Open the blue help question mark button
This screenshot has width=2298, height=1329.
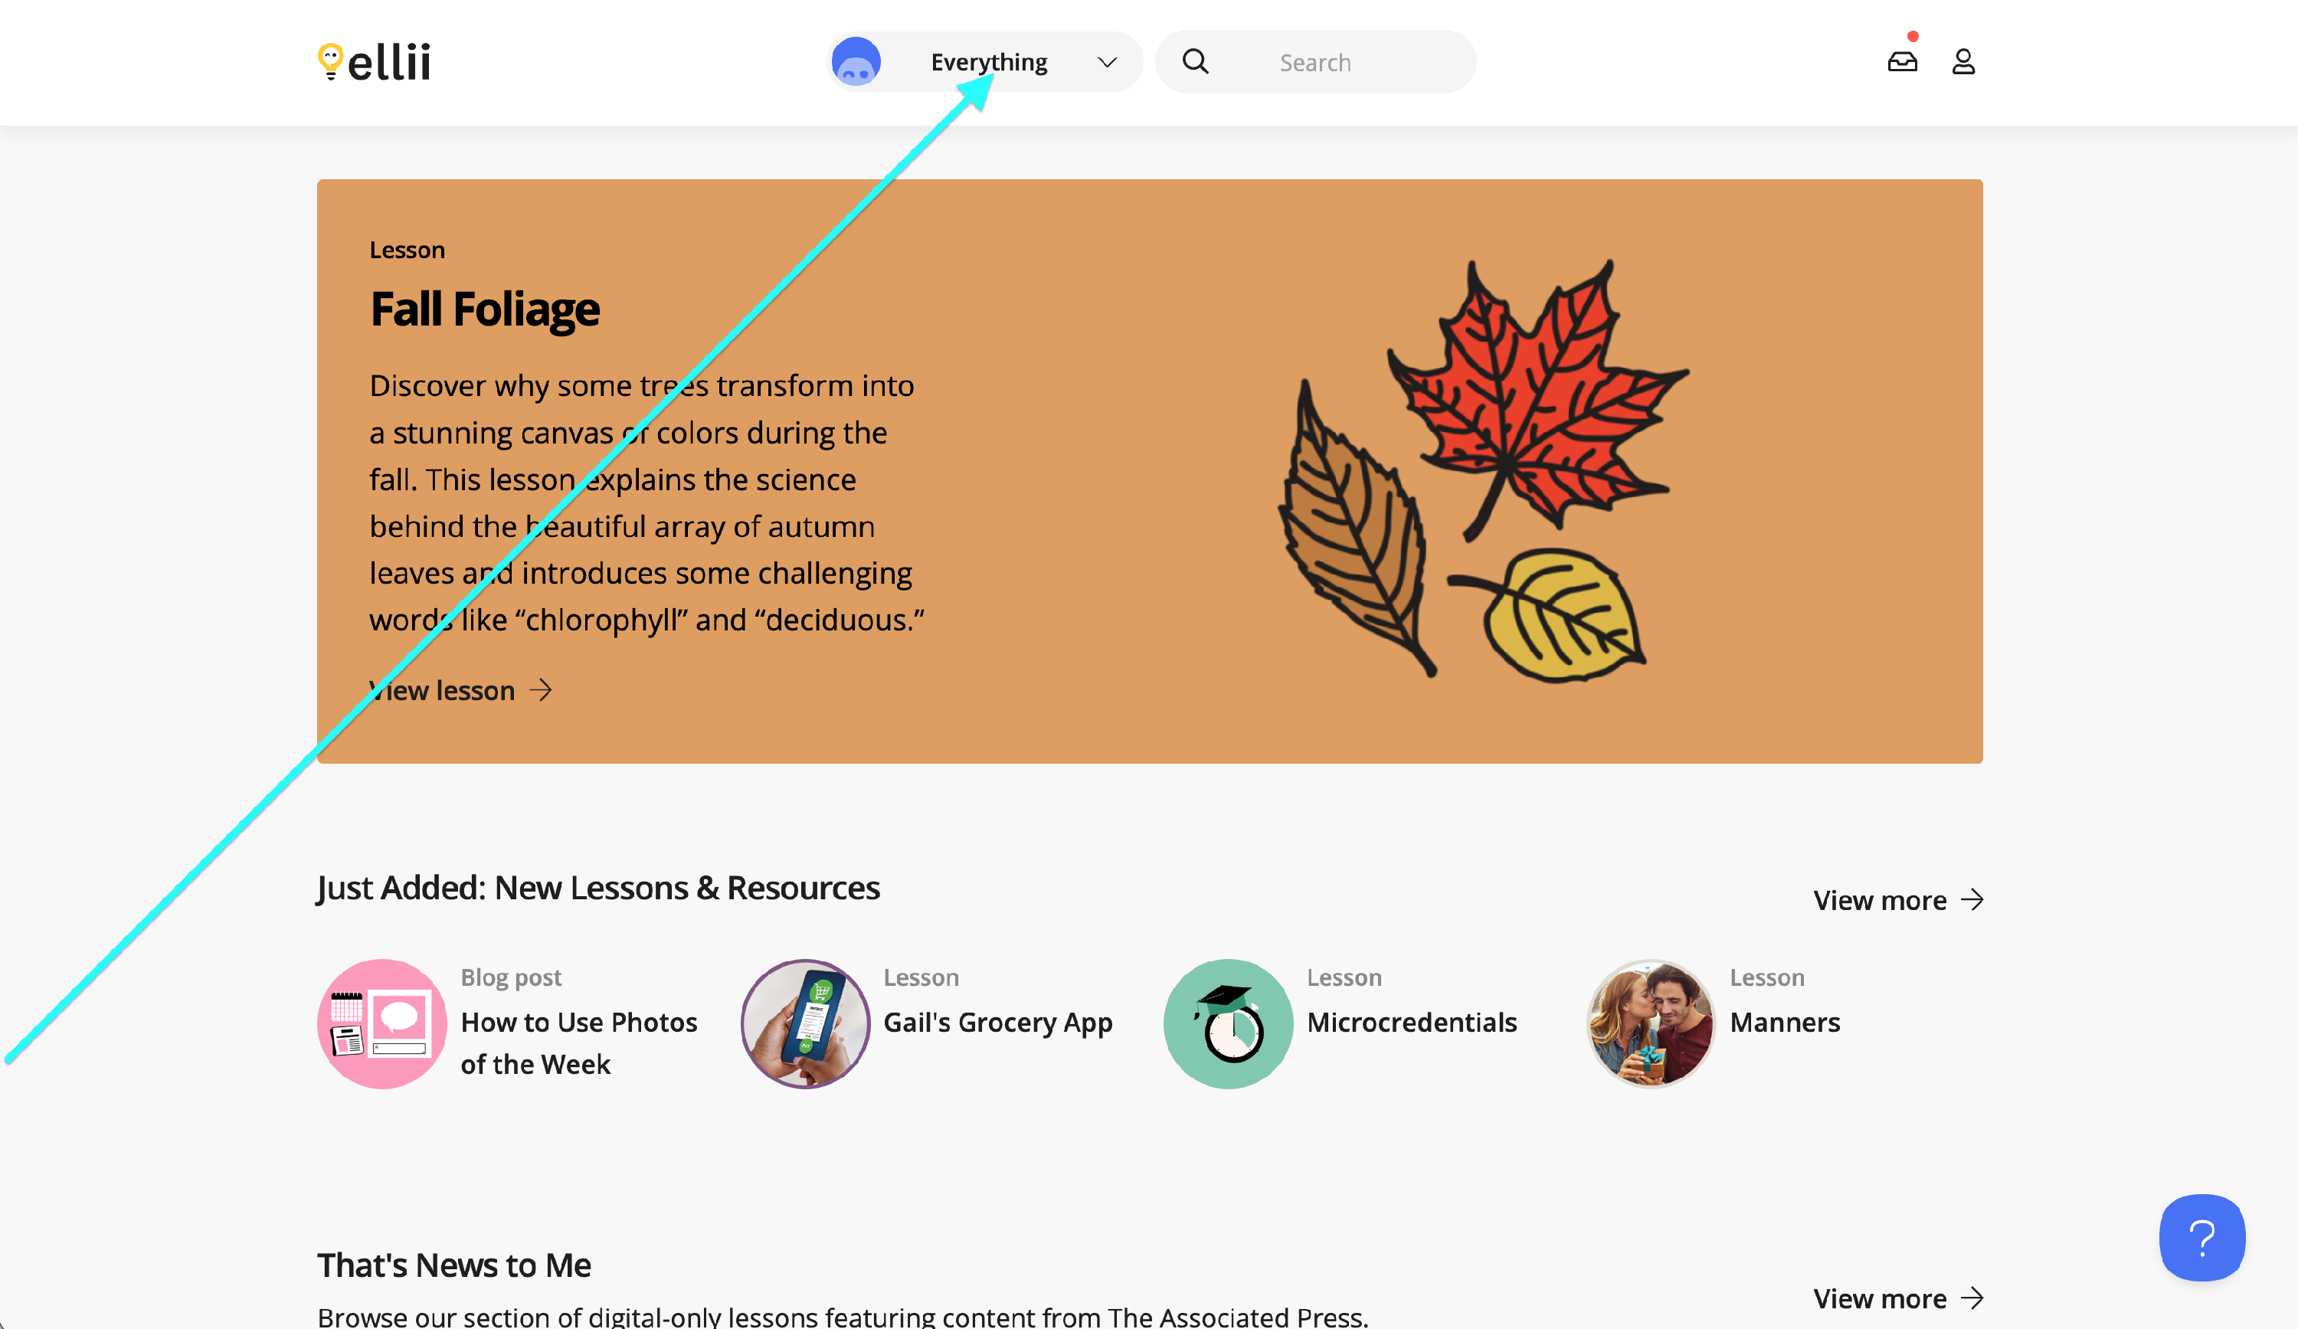pos(2201,1237)
